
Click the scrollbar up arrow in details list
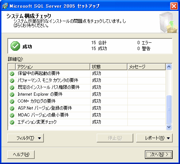[x=169, y=66]
